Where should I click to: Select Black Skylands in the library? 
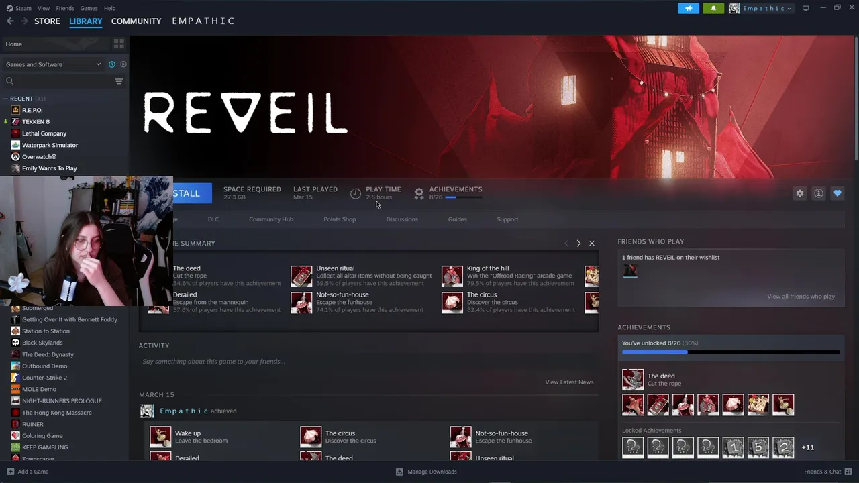(42, 343)
